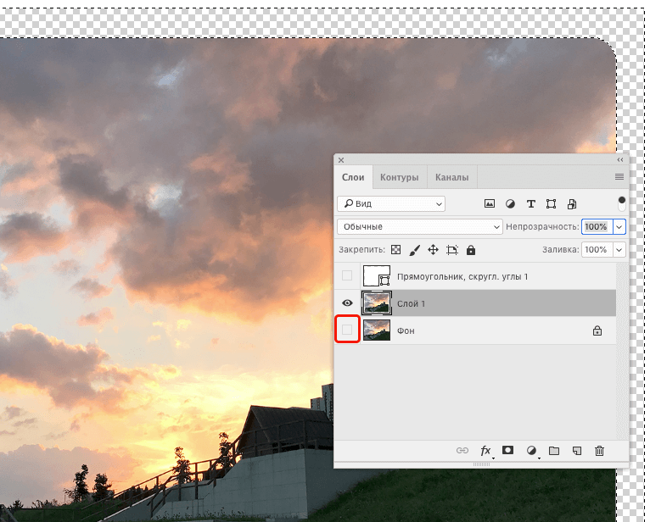Switch to the Каналы tab
650x522 pixels.
[451, 177]
